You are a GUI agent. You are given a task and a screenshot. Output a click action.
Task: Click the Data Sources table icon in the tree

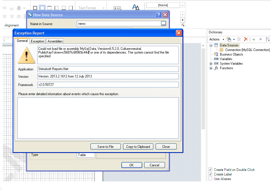216,45
